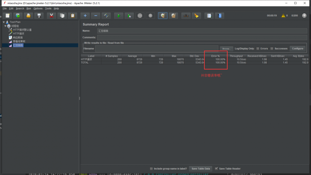Click Start no pauses icon
Screen dimensions: 311x175
click(129, 16)
